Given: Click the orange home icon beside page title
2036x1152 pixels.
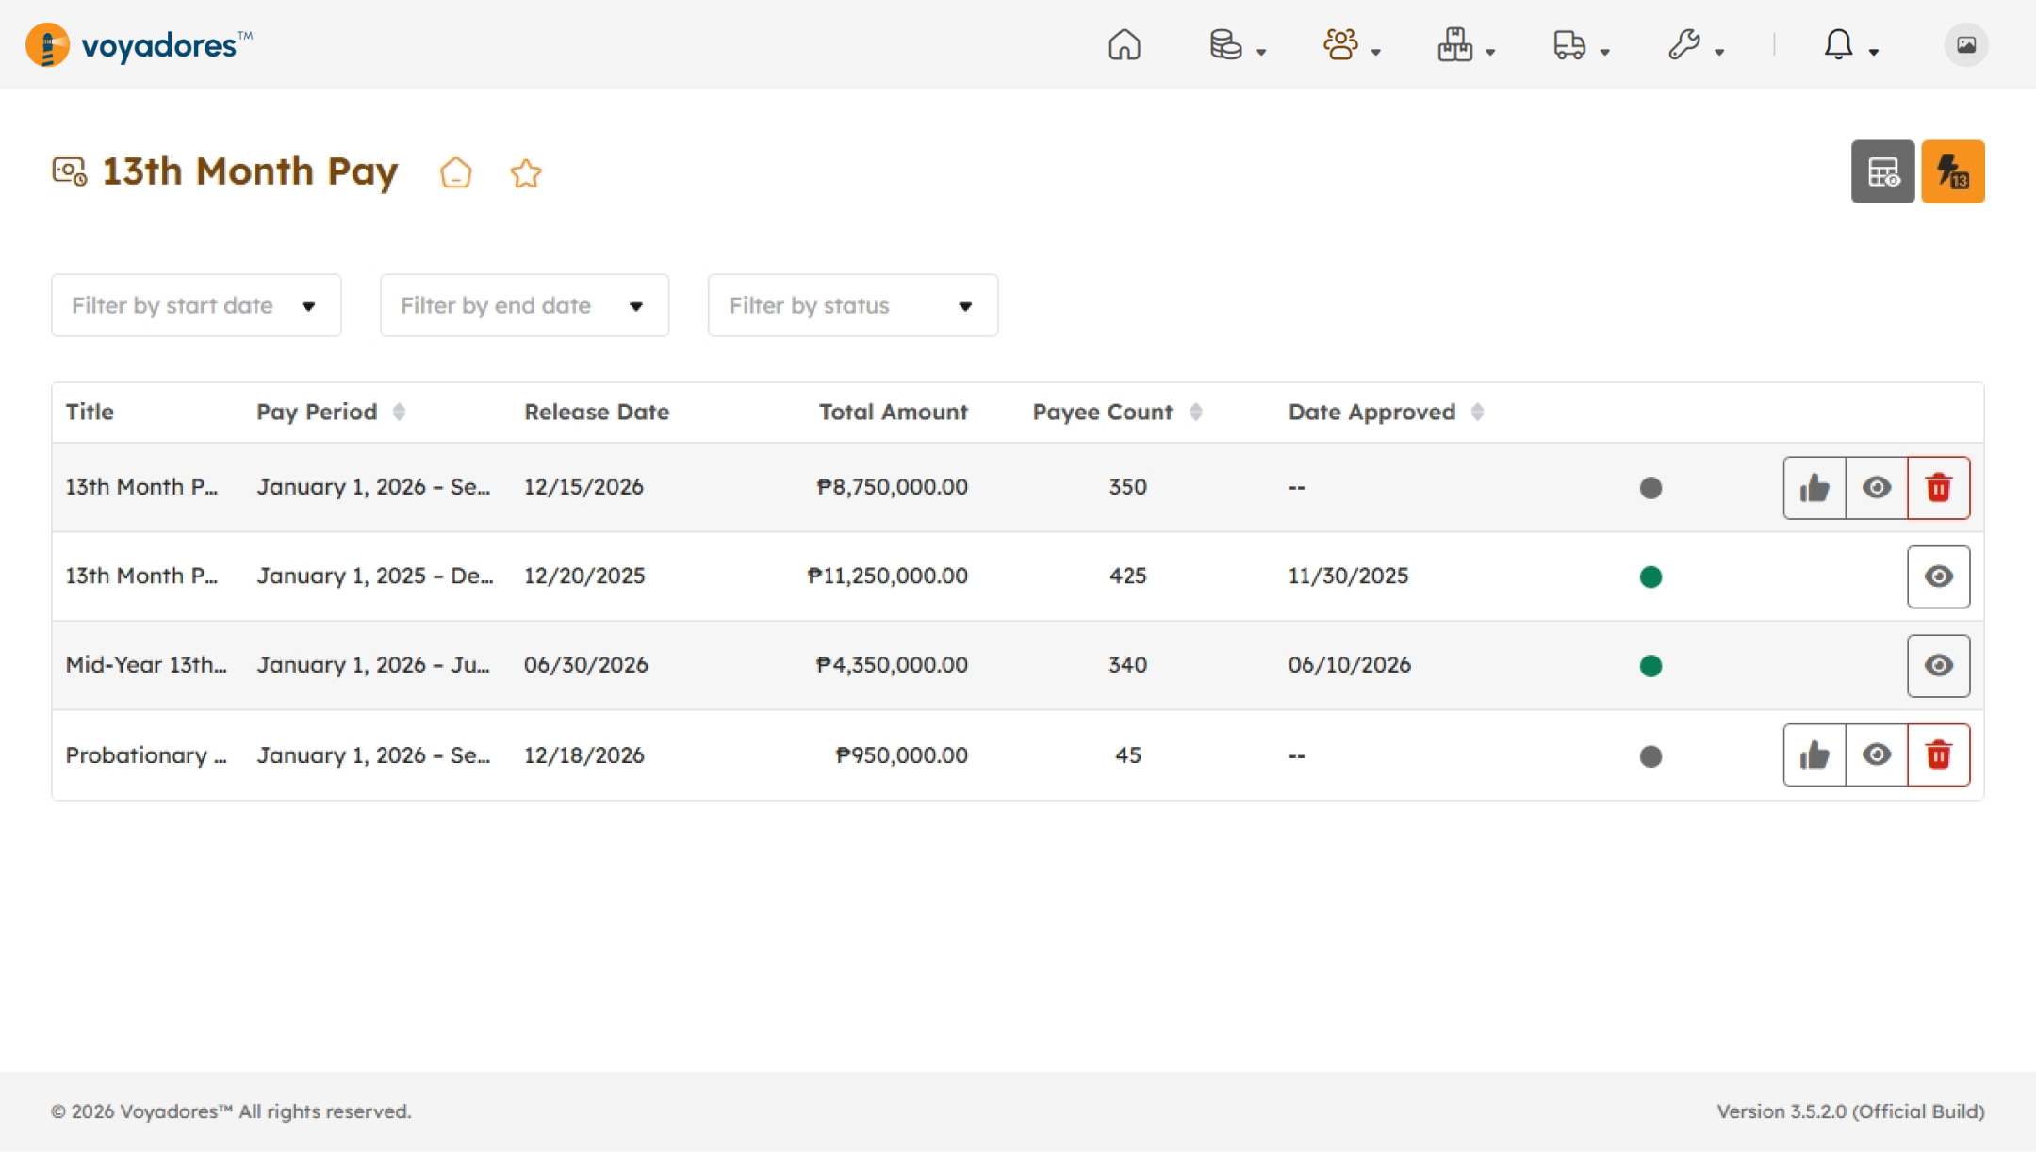Looking at the screenshot, I should coord(456,172).
